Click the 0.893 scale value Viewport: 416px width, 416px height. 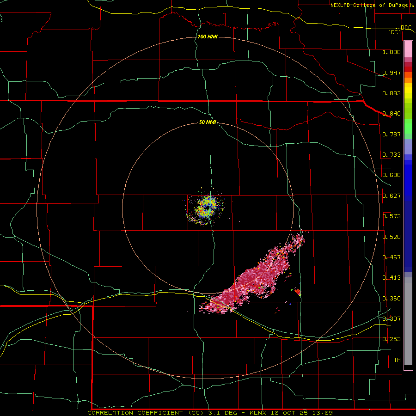pyautogui.click(x=392, y=93)
